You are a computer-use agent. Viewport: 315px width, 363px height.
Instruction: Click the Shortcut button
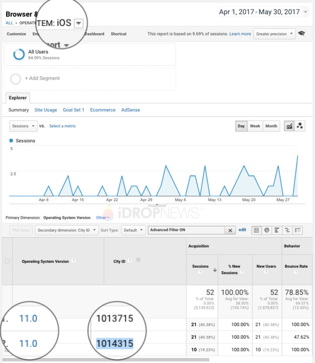pos(118,34)
